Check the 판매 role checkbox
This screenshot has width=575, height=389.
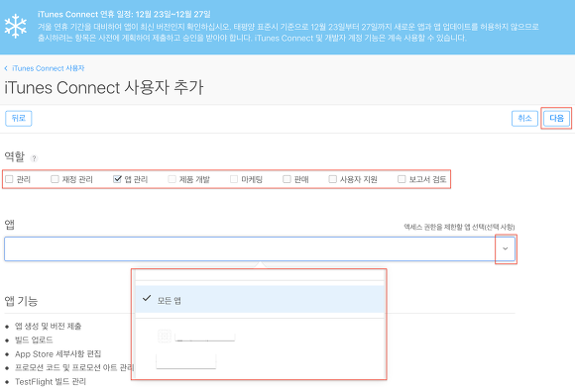tap(287, 179)
